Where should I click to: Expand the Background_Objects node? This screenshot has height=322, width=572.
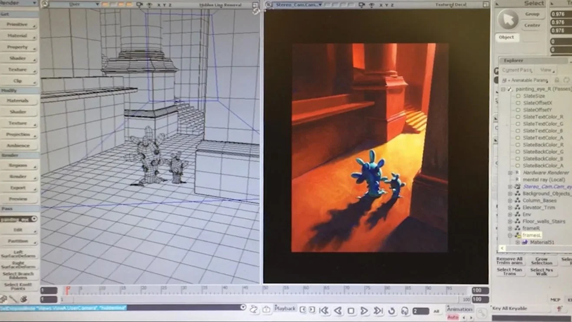click(x=510, y=194)
